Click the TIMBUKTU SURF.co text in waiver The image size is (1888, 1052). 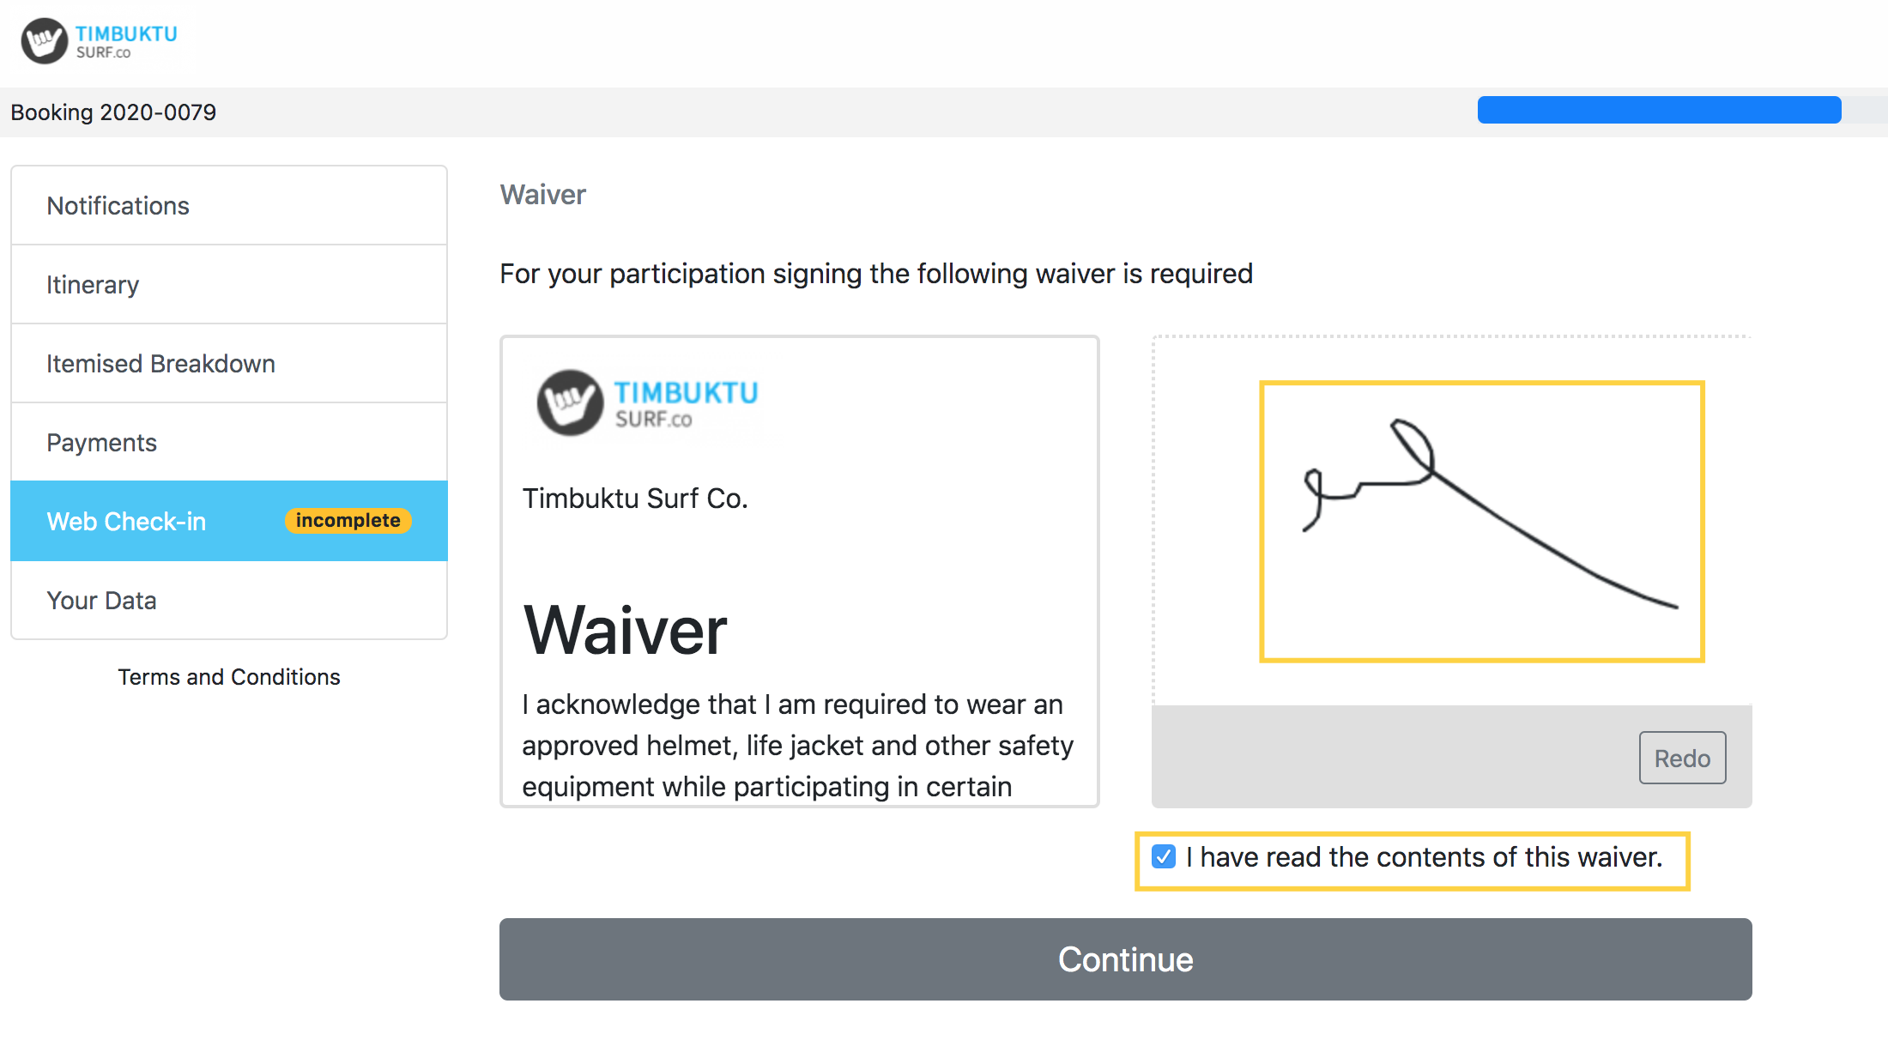tap(686, 404)
